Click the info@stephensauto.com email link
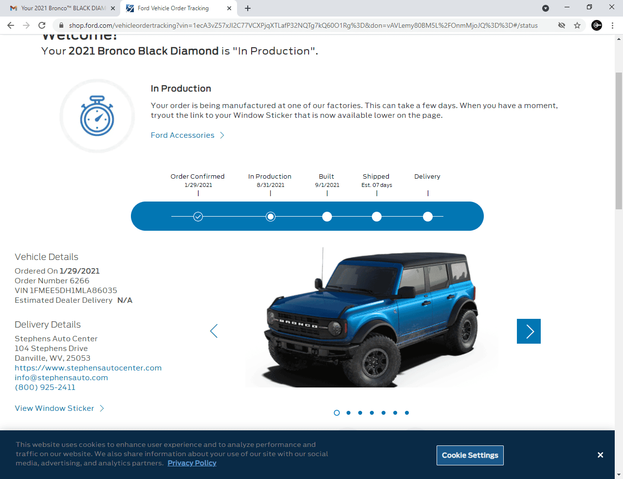 point(61,378)
